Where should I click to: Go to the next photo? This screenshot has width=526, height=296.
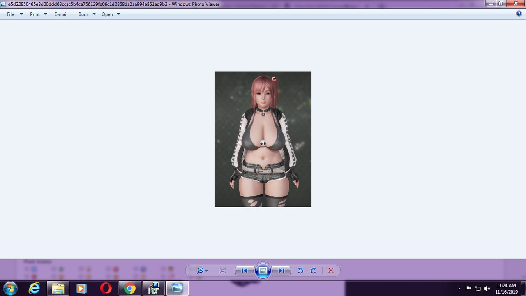pos(281,271)
